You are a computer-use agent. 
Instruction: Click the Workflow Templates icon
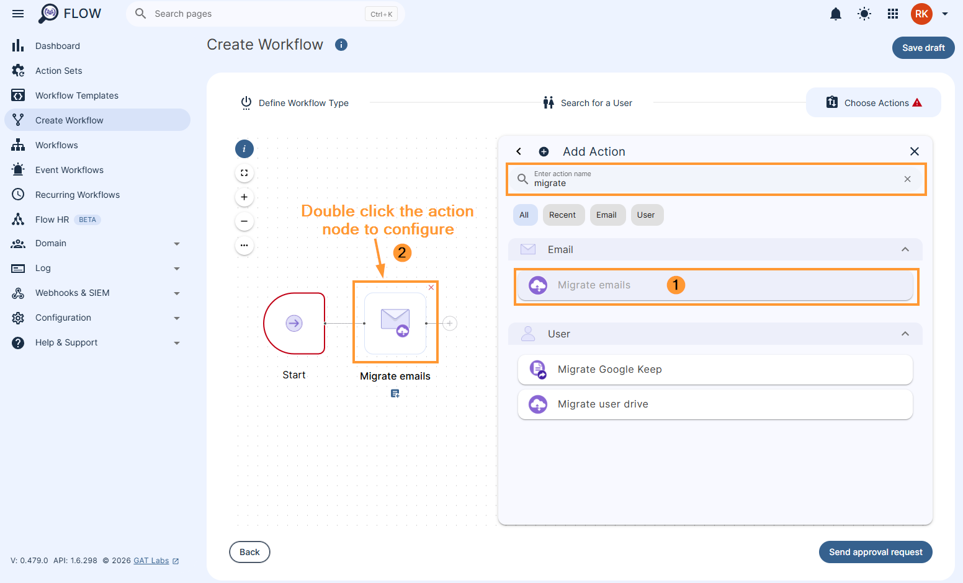pyautogui.click(x=18, y=96)
